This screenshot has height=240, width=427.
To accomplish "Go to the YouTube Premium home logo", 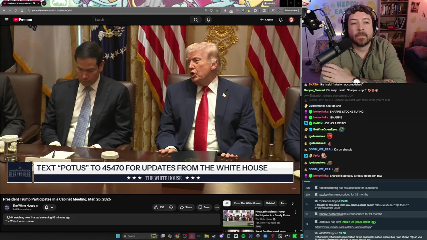I will coord(23,20).
